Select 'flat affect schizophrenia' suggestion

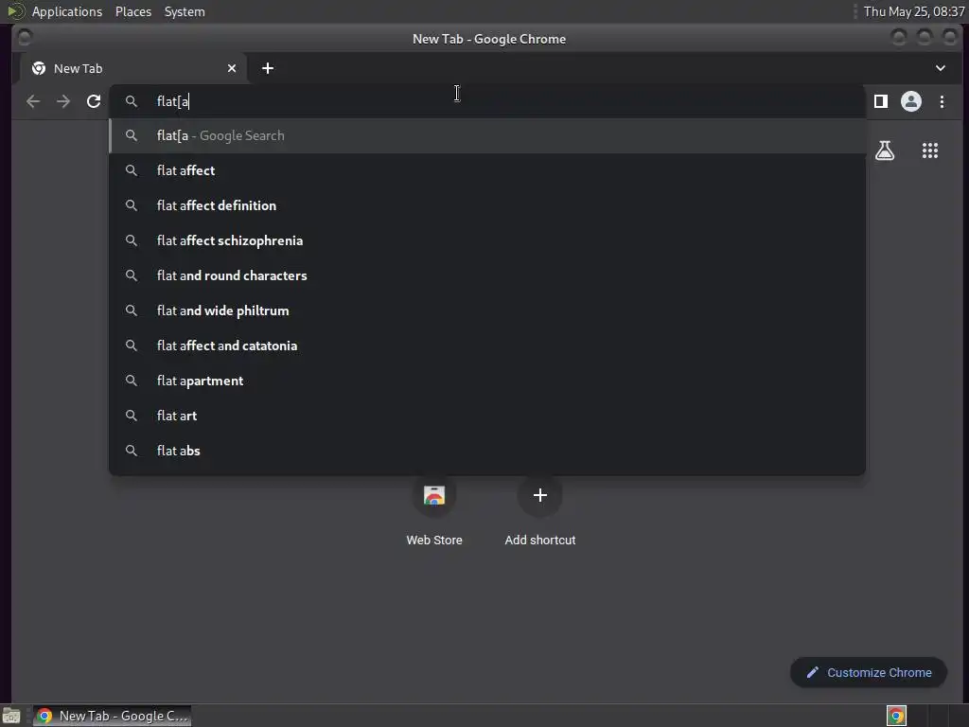(487, 240)
